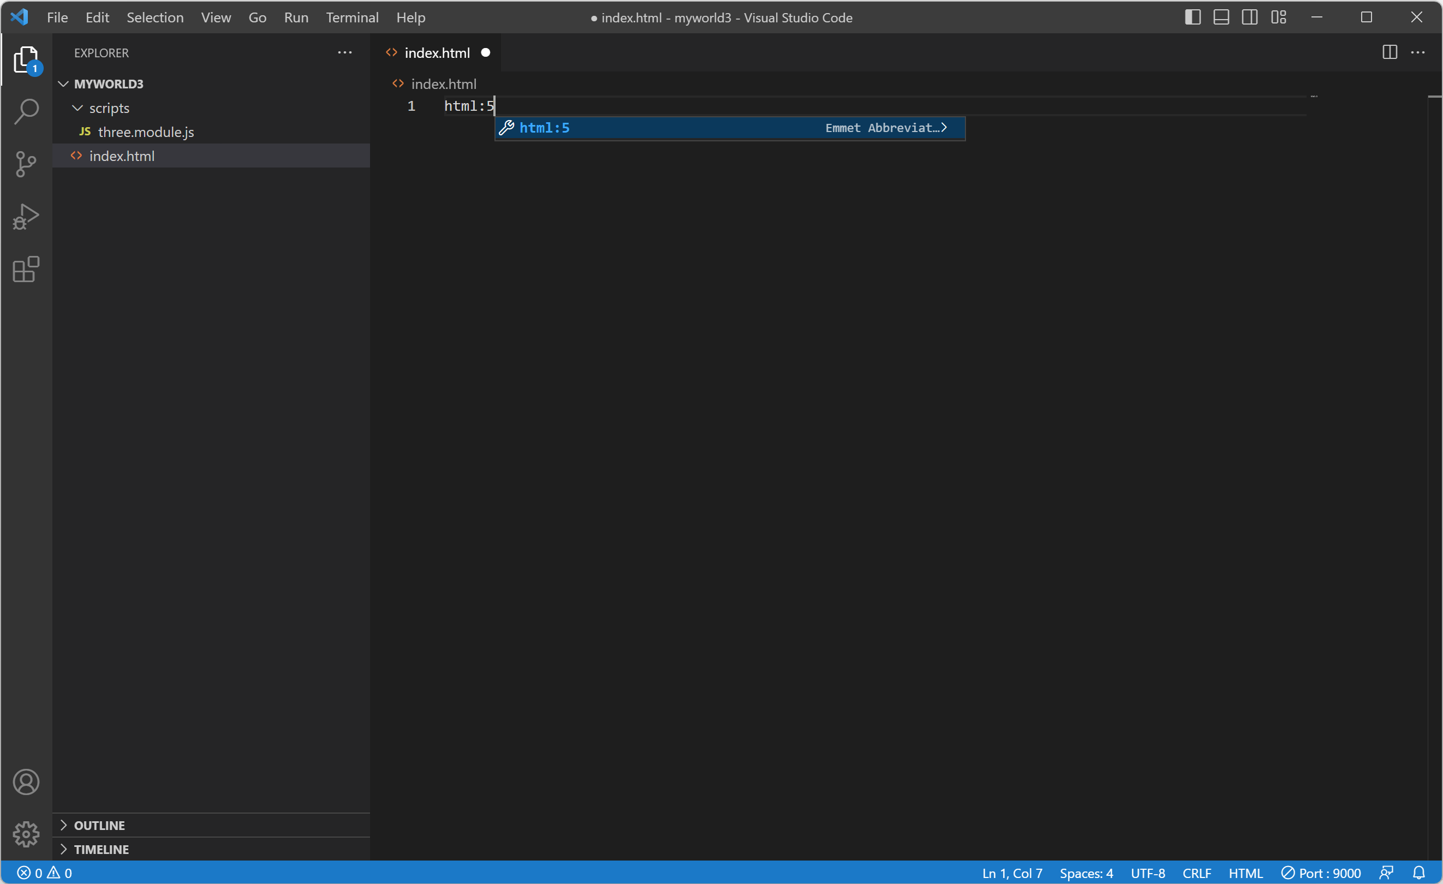This screenshot has height=884, width=1443.
Task: Expand the TIMELINE section
Action: click(x=101, y=850)
